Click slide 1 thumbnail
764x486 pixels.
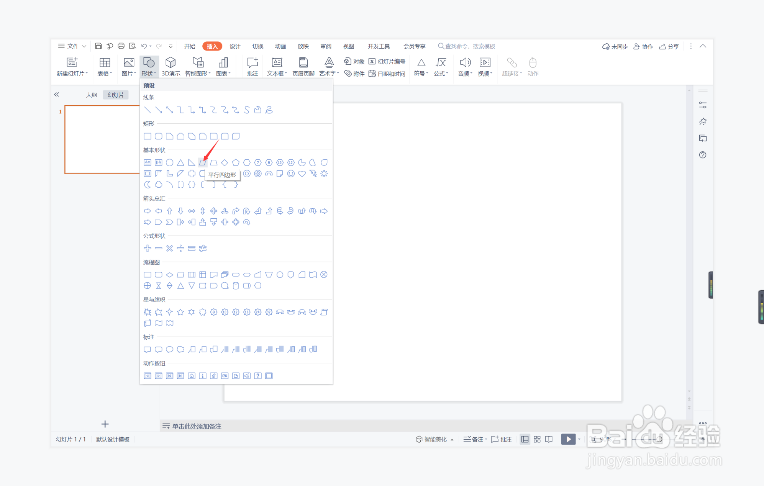coord(102,139)
